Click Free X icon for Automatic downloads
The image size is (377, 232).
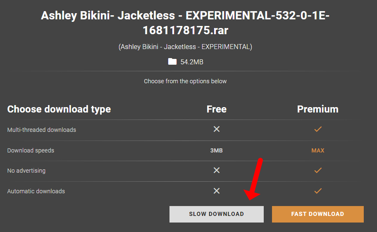(x=216, y=191)
